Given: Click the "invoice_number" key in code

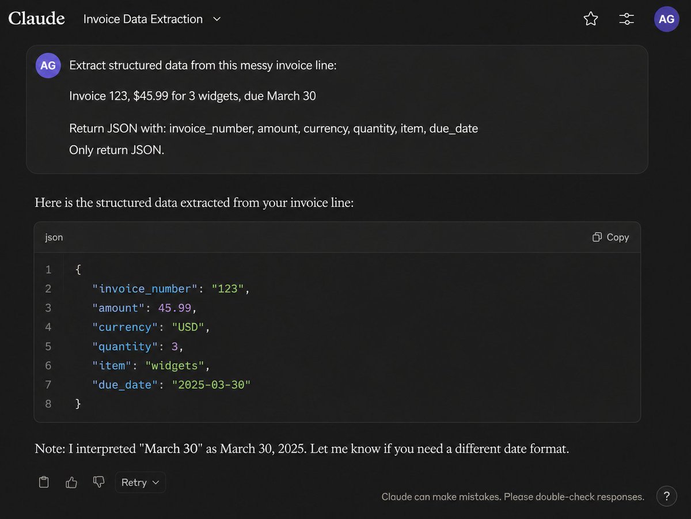Looking at the screenshot, I should click(145, 289).
